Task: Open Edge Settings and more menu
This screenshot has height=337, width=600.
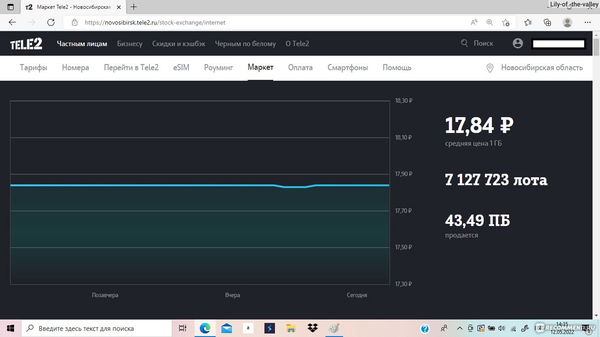Action: (x=588, y=22)
